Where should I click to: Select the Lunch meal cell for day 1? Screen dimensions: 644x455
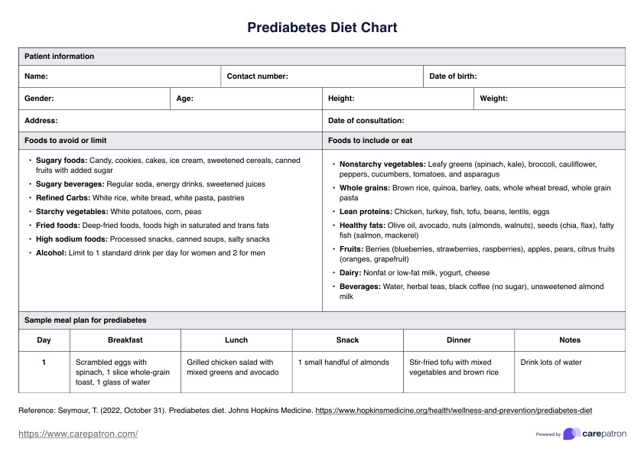(236, 368)
